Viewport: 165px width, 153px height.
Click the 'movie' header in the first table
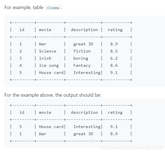click(45, 30)
